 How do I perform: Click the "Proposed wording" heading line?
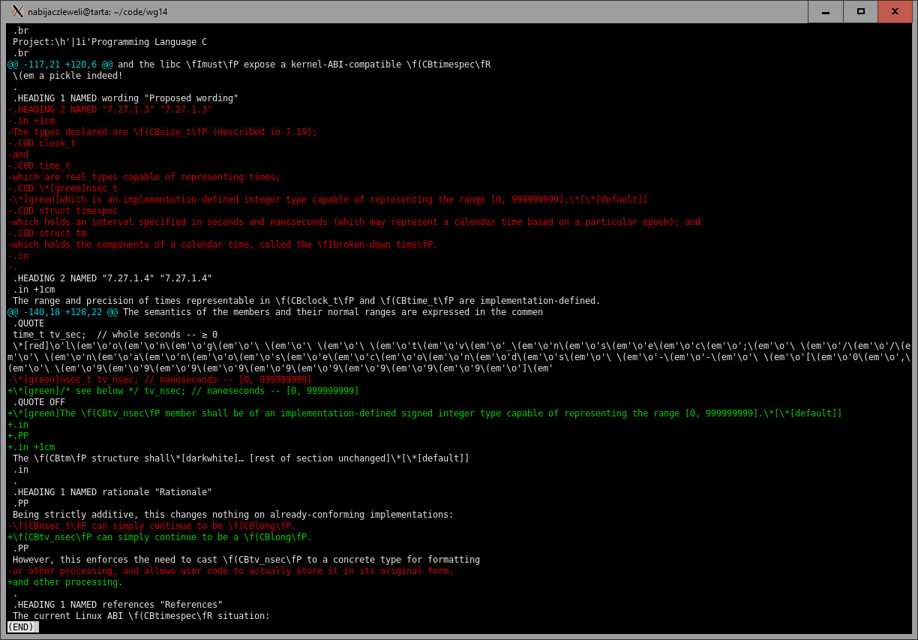pyautogui.click(x=125, y=98)
